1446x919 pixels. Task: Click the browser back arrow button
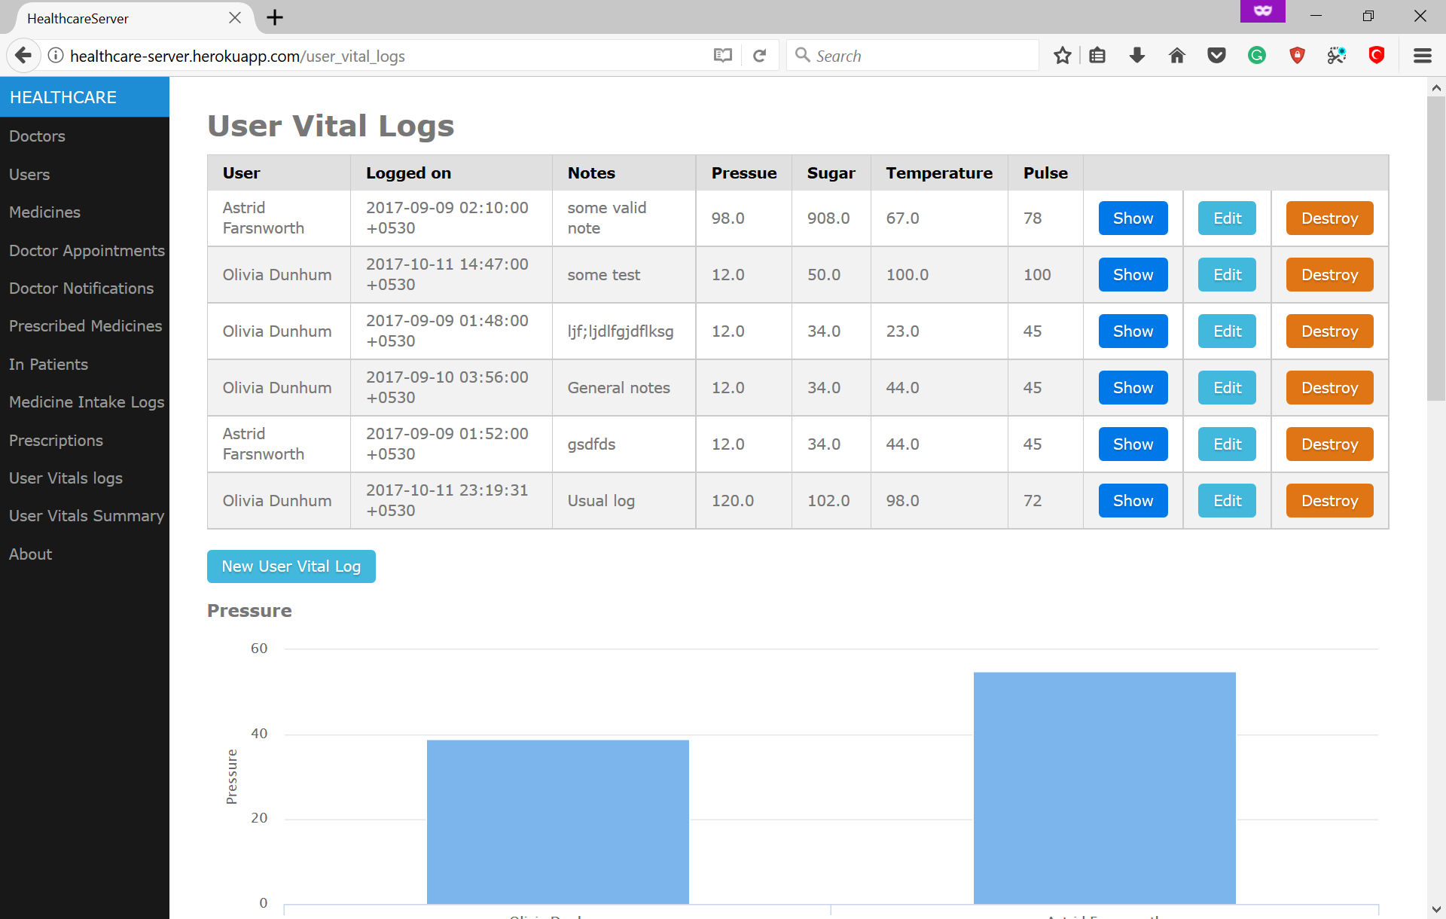pyautogui.click(x=23, y=55)
